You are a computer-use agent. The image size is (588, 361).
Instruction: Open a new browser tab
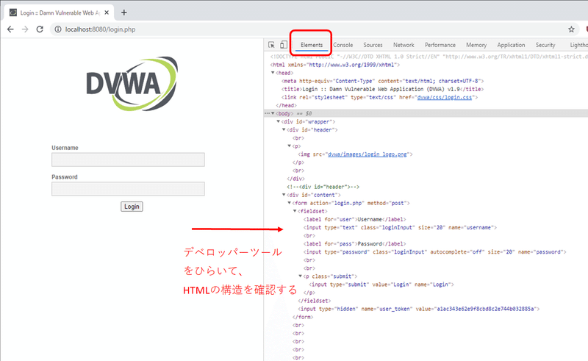(x=123, y=12)
